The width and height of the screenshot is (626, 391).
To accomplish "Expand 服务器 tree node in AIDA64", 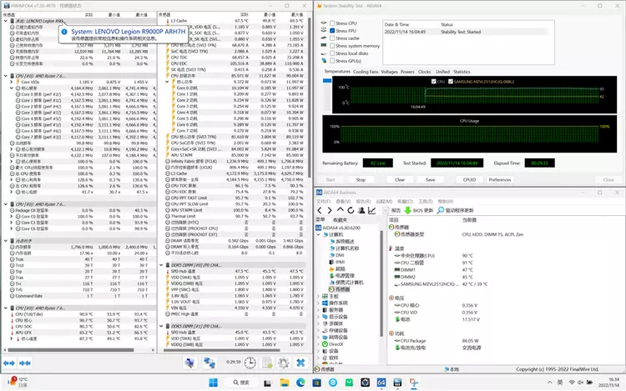I will click(x=319, y=309).
